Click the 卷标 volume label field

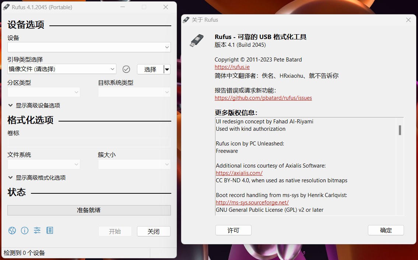point(89,143)
